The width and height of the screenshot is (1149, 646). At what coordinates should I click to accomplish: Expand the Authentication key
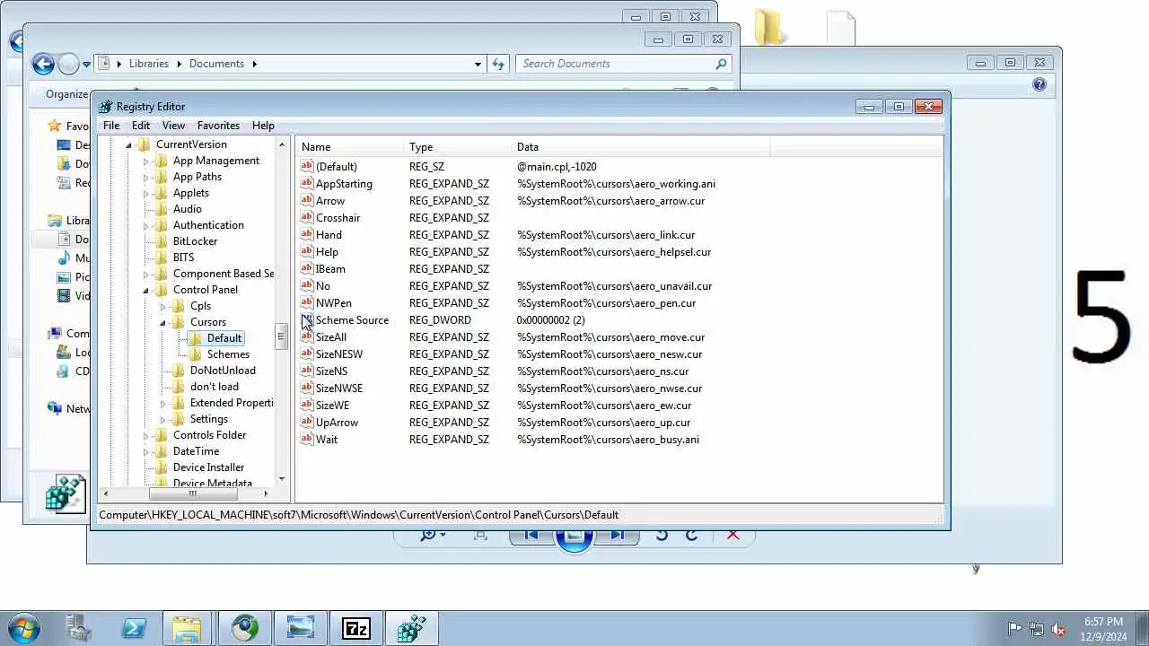145,226
